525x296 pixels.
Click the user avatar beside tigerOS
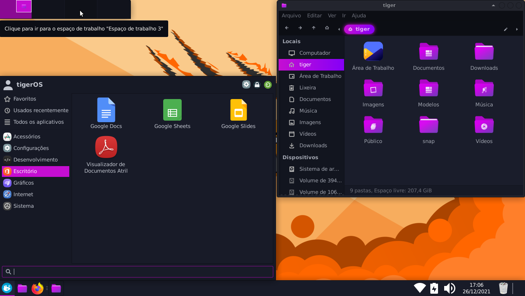[7, 84]
